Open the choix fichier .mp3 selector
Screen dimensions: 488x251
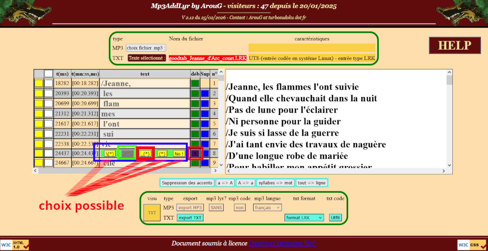tap(146, 48)
